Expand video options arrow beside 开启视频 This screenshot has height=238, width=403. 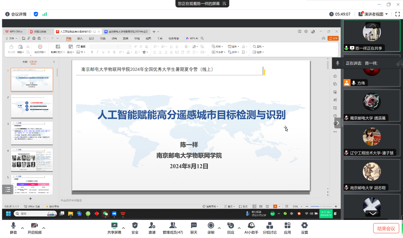pos(44,228)
